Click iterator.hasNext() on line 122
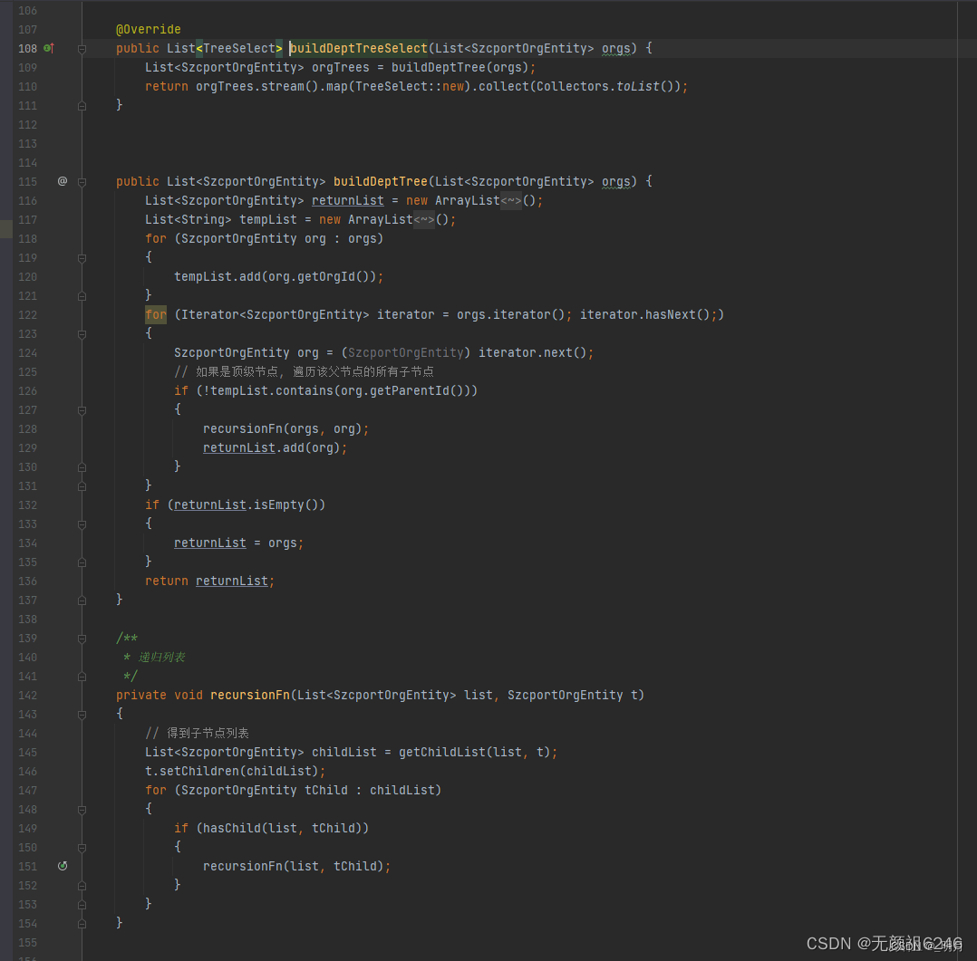977x961 pixels. pos(644,314)
